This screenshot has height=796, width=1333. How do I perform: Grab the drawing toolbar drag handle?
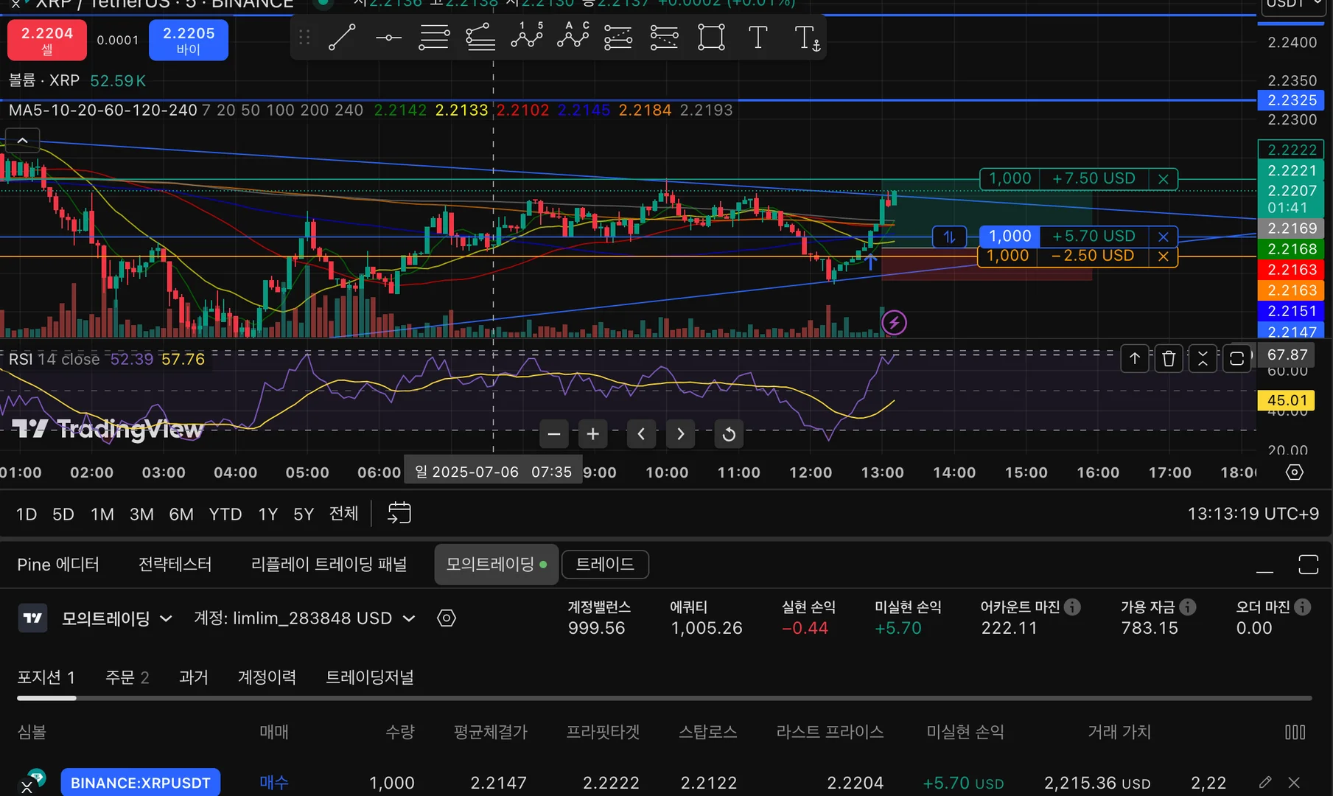coord(304,37)
